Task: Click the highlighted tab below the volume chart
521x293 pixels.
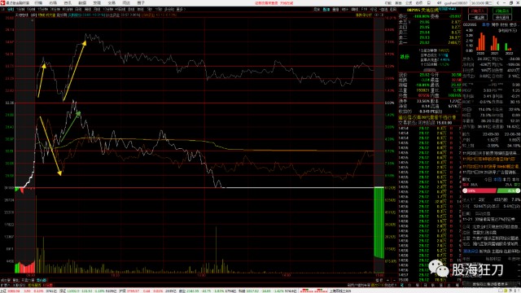Action: (x=42, y=280)
